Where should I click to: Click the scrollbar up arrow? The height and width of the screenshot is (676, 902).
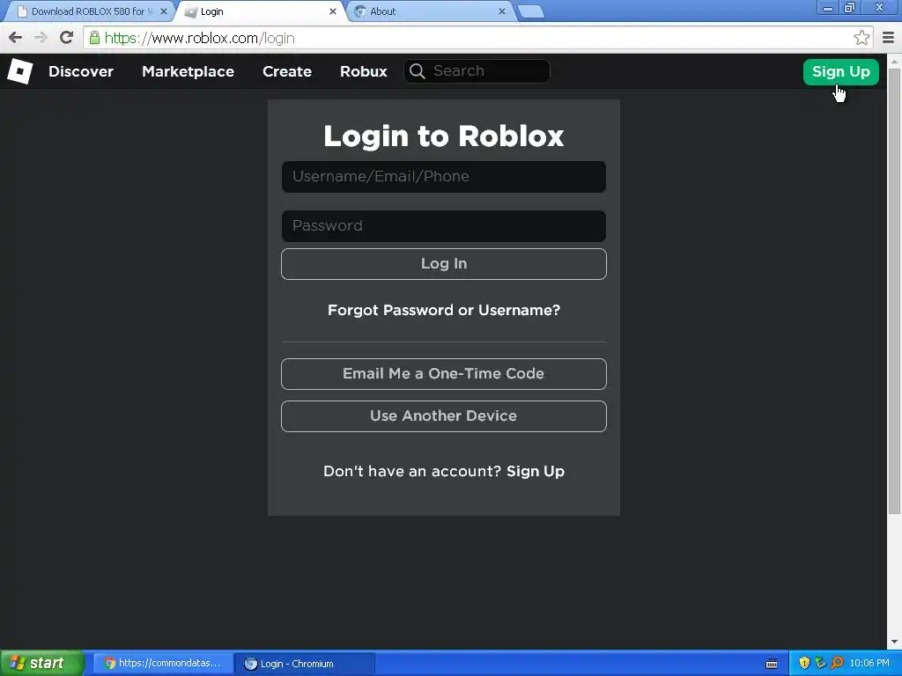[x=894, y=61]
